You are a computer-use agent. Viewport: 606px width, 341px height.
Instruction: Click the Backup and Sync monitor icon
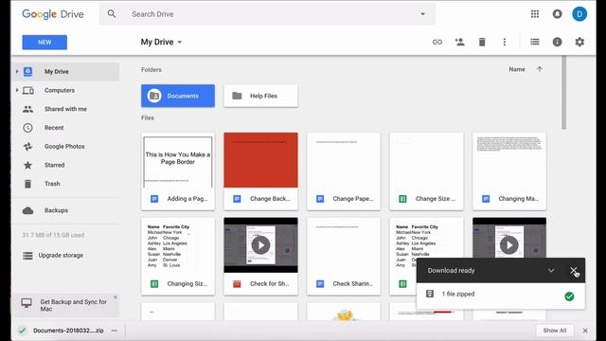click(27, 303)
